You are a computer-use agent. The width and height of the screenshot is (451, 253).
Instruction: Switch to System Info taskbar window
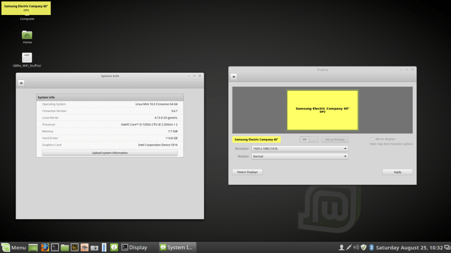177,247
